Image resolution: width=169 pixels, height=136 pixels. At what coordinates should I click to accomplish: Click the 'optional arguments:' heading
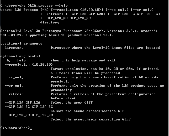pos(20,56)
